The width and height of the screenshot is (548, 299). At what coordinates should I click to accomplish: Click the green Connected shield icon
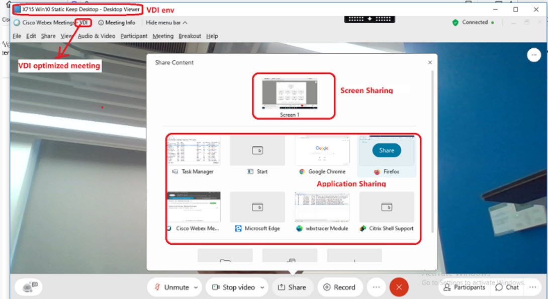click(x=455, y=22)
